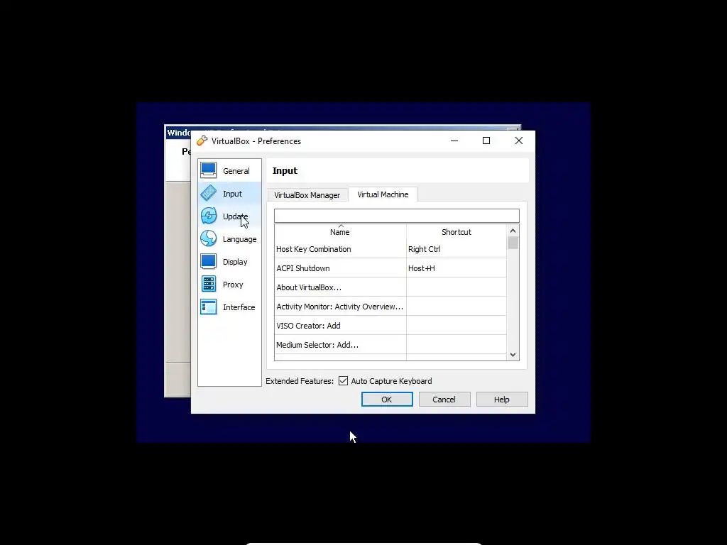Screen dimensions: 727x545
Task: Select the Input category label
Action: point(232,194)
